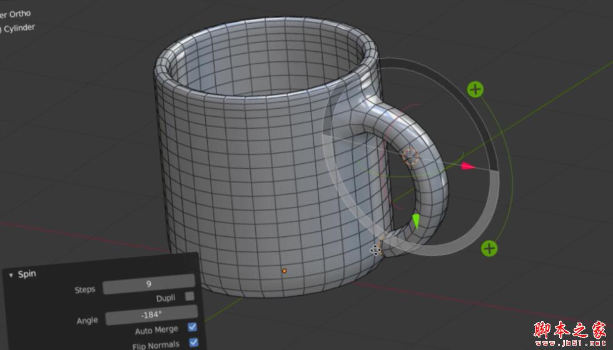Viewport: 613px width, 350px height.
Task: Click the green arrow gizmo handle
Action: click(x=416, y=221)
